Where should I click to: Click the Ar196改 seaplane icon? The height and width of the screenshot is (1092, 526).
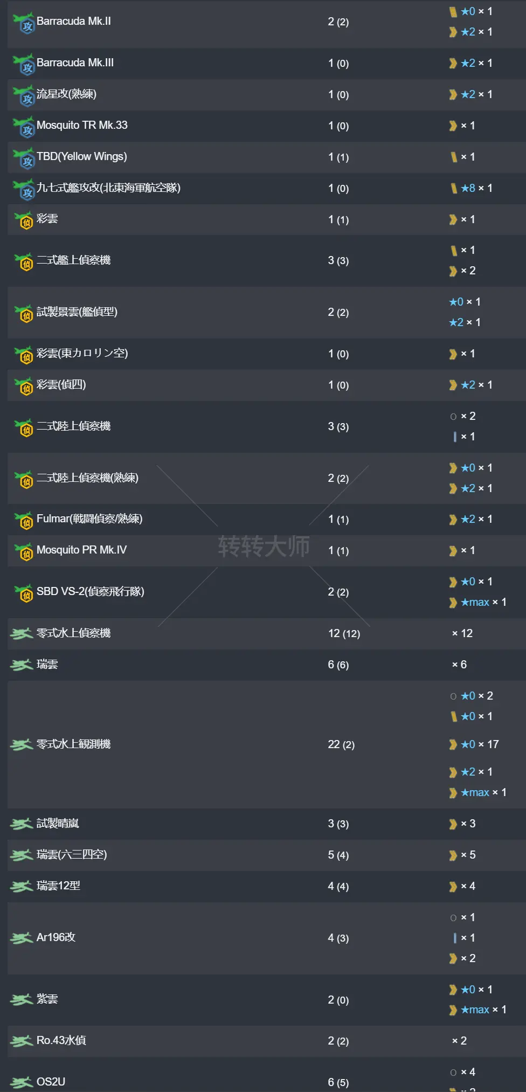[x=22, y=938]
